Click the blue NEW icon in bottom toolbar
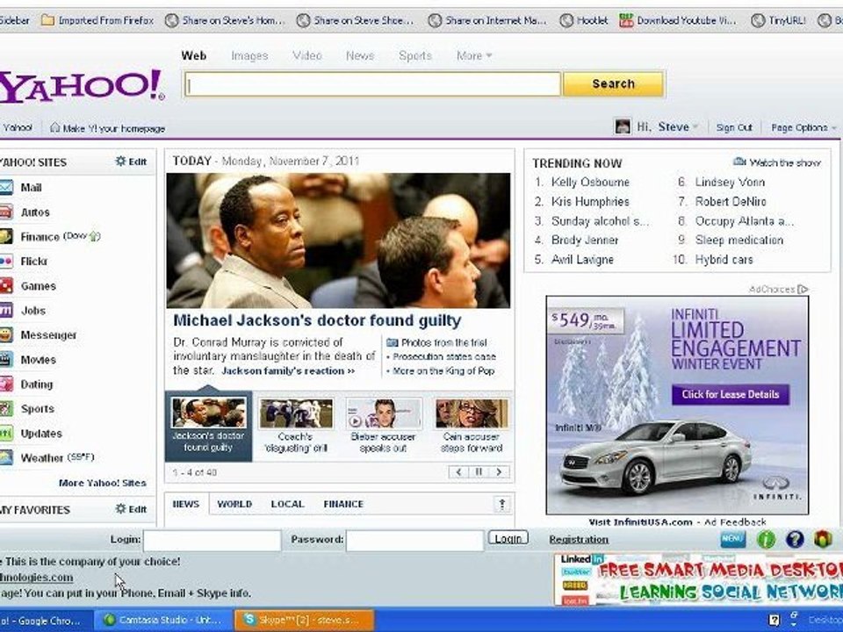 pyautogui.click(x=732, y=538)
